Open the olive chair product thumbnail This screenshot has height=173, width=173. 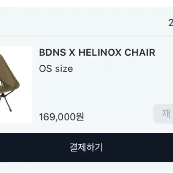pyautogui.click(x=16, y=85)
